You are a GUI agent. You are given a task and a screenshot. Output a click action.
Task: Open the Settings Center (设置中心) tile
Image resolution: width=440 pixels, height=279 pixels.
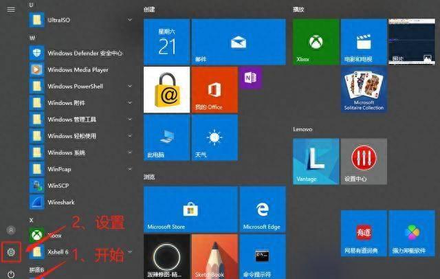364,161
